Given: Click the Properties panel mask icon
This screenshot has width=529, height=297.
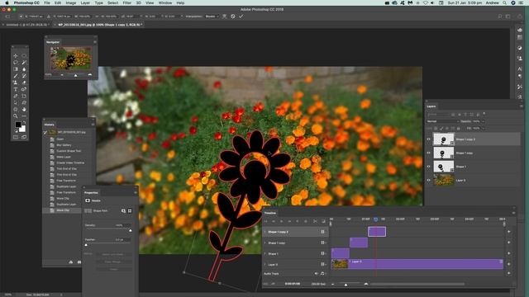Looking at the screenshot, I should click(88, 200).
